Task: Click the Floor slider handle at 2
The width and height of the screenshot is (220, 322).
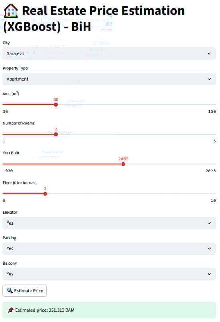Action: (45, 194)
